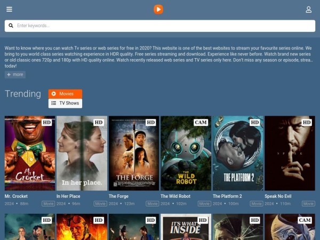Click the '102m' runtime text
Screen dimensions: 320x240
point(181,204)
